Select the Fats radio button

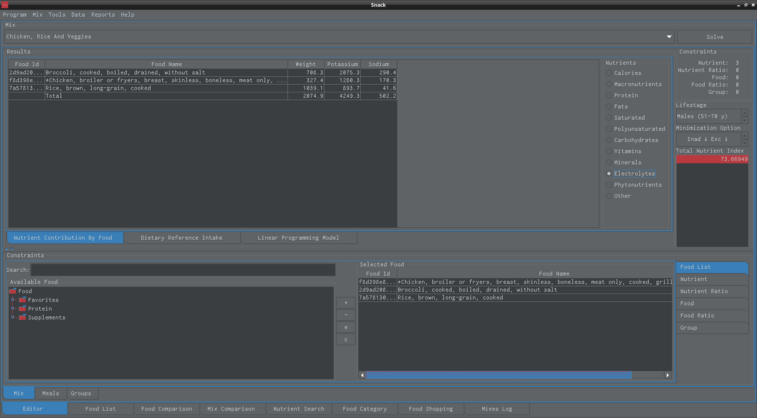pyautogui.click(x=609, y=107)
